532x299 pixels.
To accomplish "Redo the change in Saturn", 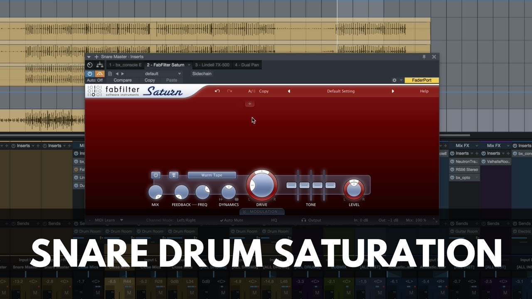I will (229, 91).
